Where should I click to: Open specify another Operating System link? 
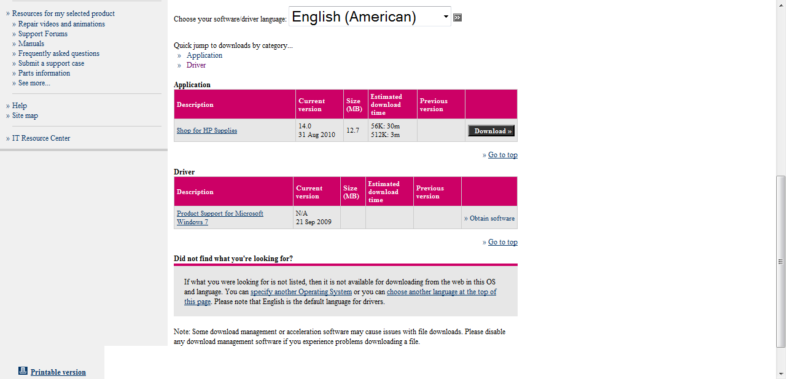coord(301,292)
